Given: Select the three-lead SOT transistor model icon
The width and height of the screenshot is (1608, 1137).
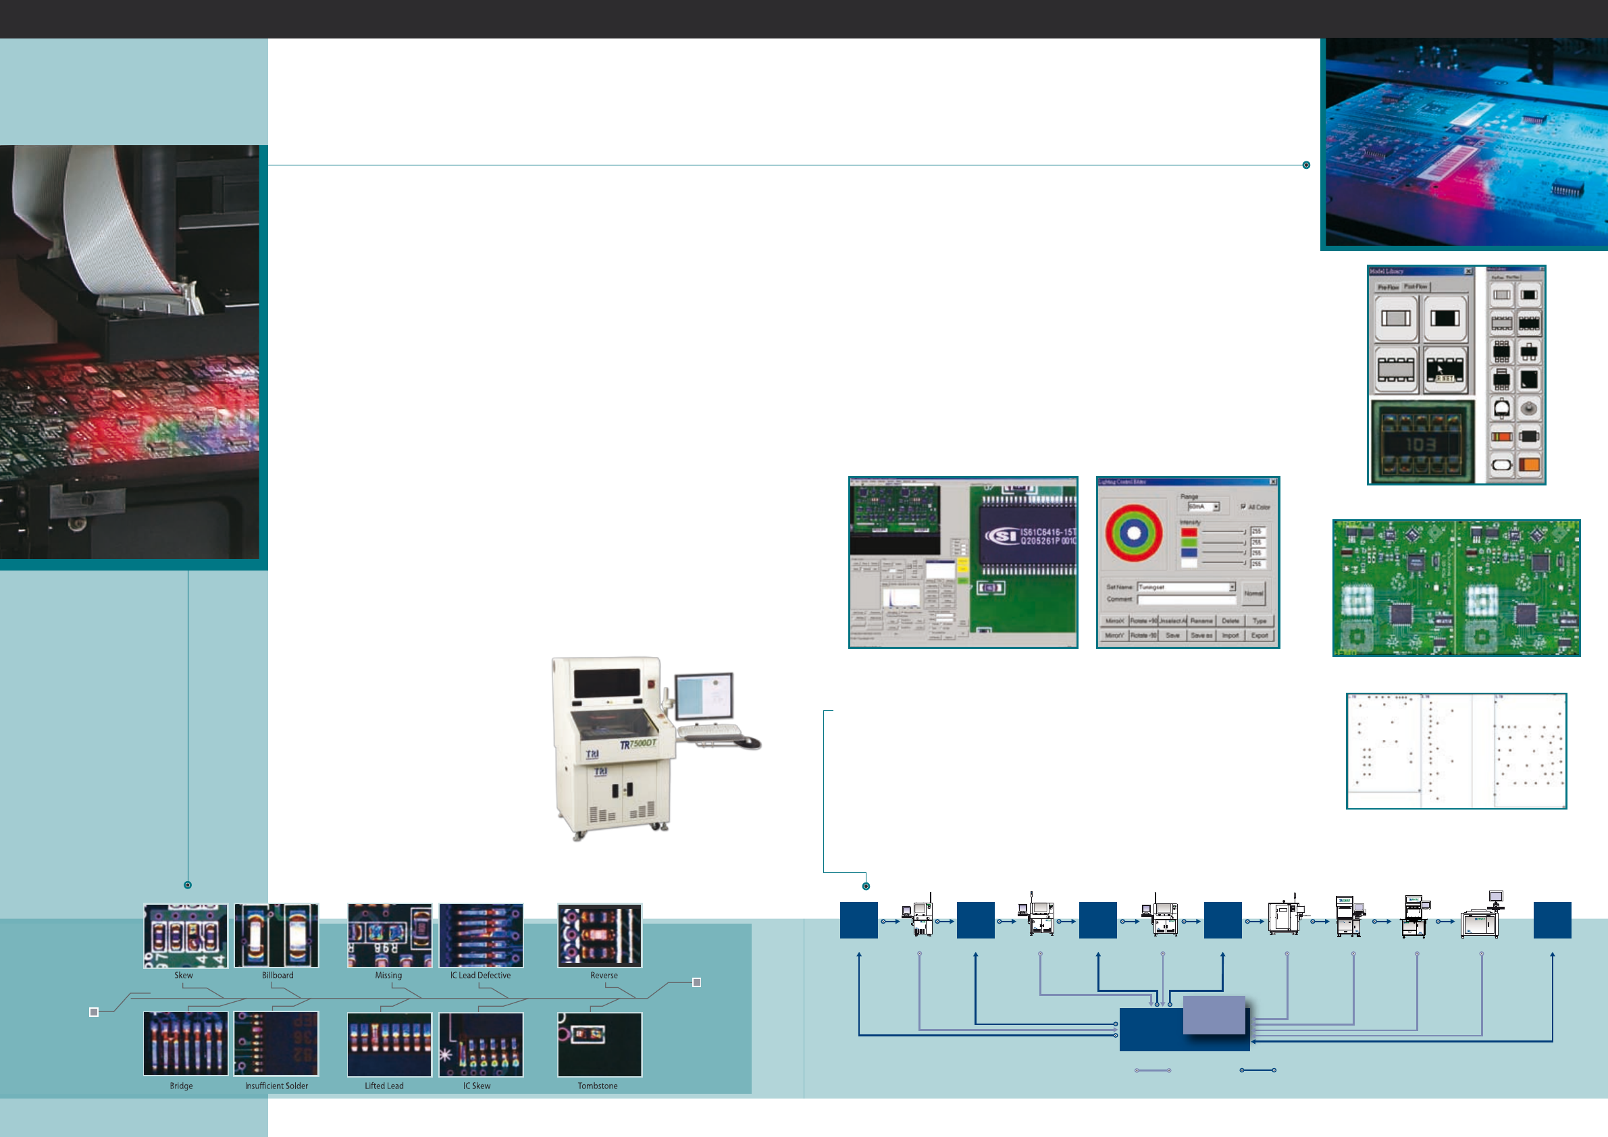Looking at the screenshot, I should point(1529,351).
